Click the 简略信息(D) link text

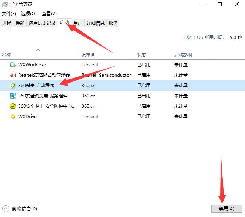[x=24, y=209]
